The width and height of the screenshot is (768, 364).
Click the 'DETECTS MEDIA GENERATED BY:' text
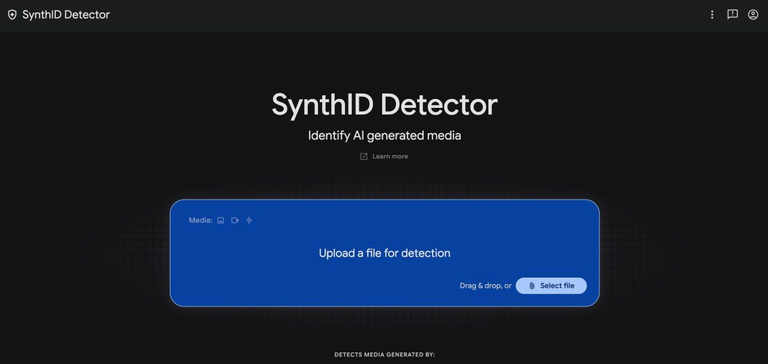[x=385, y=355]
